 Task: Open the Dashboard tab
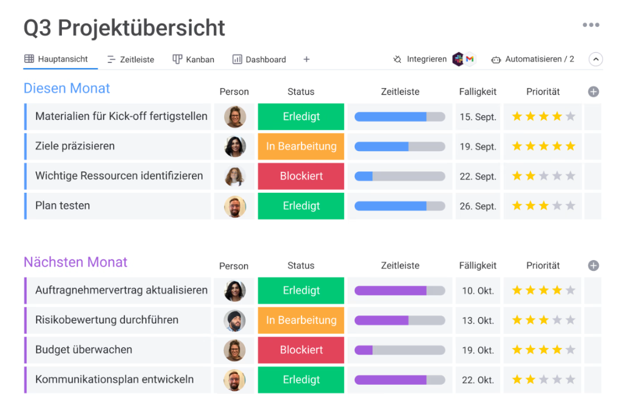tap(259, 60)
